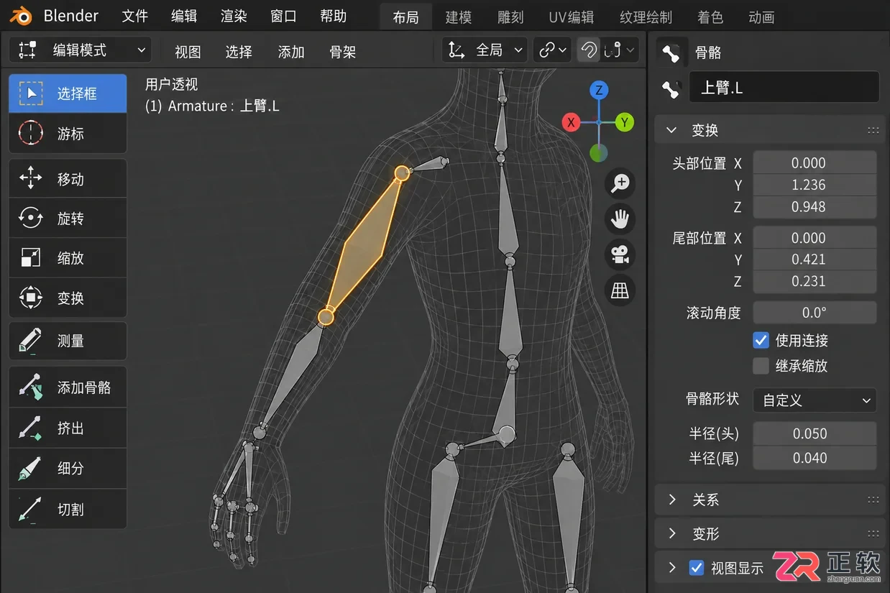
Task: Open the 视图 viewport menu
Action: coord(188,52)
